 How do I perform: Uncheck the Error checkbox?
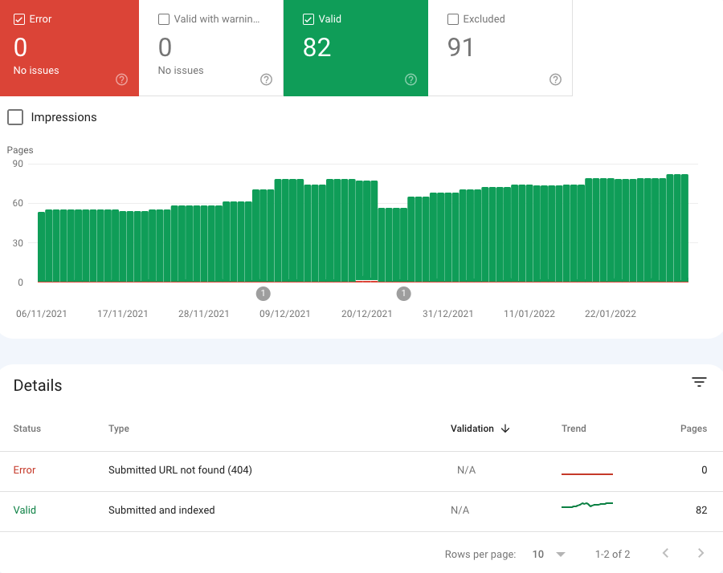pos(19,19)
